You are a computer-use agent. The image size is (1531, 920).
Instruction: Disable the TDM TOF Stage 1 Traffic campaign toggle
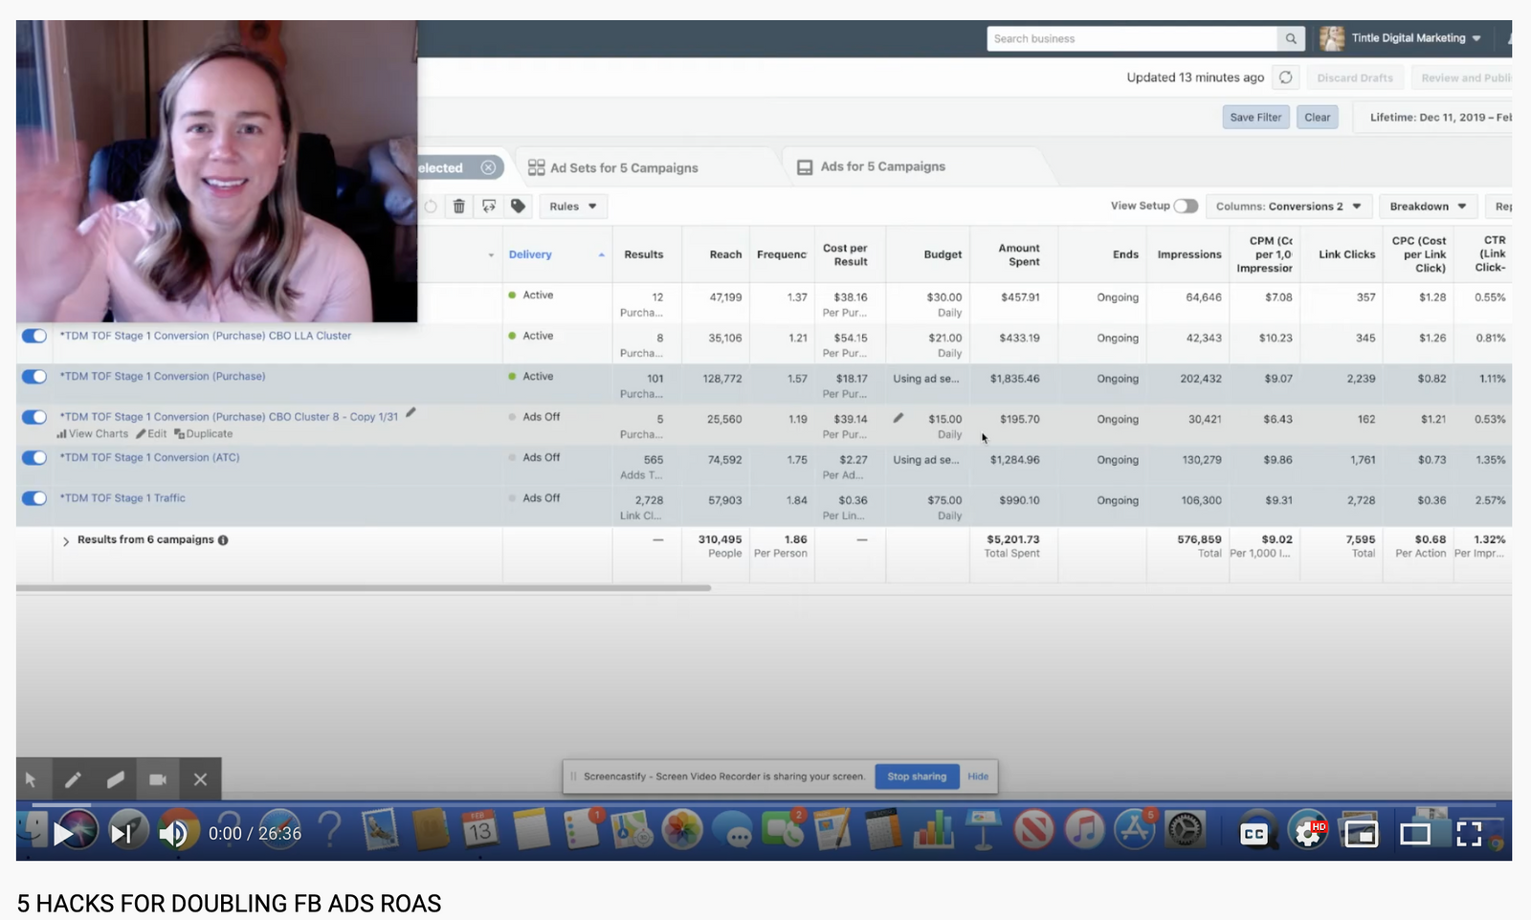(x=33, y=498)
